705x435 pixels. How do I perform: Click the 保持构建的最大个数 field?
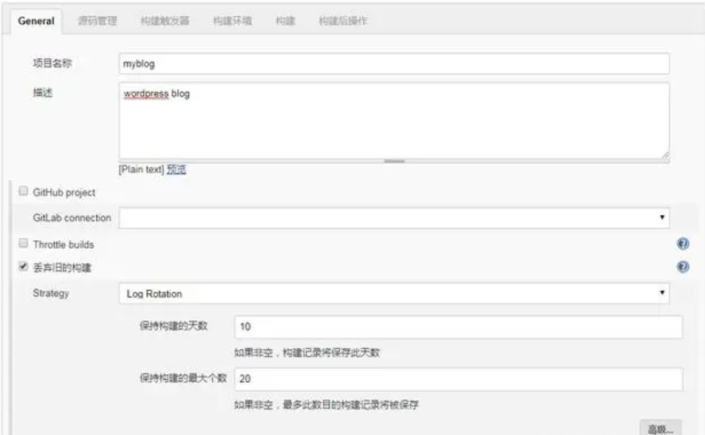click(458, 379)
